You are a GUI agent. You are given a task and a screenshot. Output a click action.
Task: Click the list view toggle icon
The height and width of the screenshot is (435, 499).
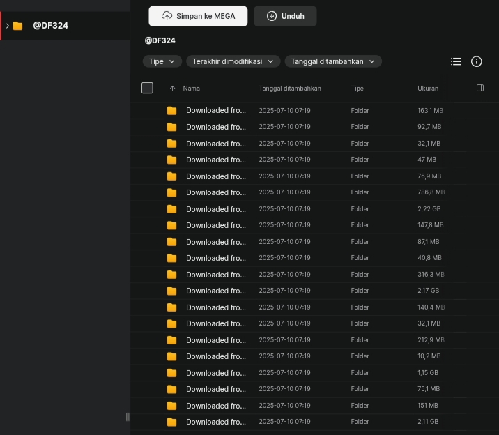(456, 61)
